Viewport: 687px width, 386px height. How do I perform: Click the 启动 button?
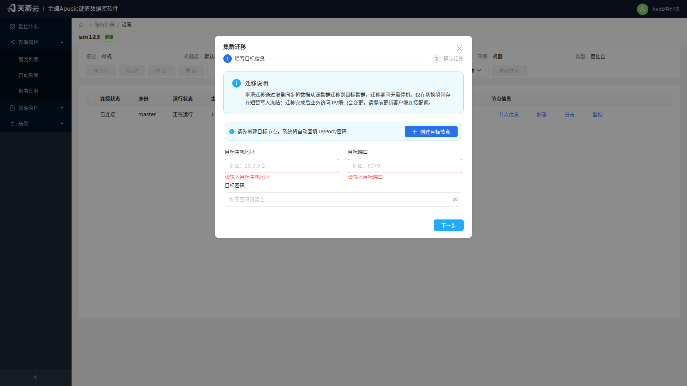[132, 70]
